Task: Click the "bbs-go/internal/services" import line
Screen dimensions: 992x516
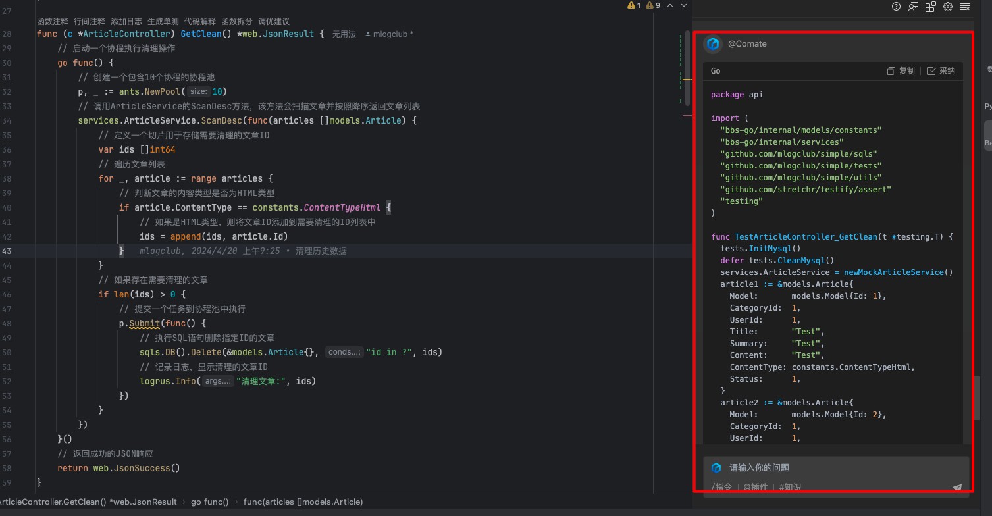Action: point(782,142)
